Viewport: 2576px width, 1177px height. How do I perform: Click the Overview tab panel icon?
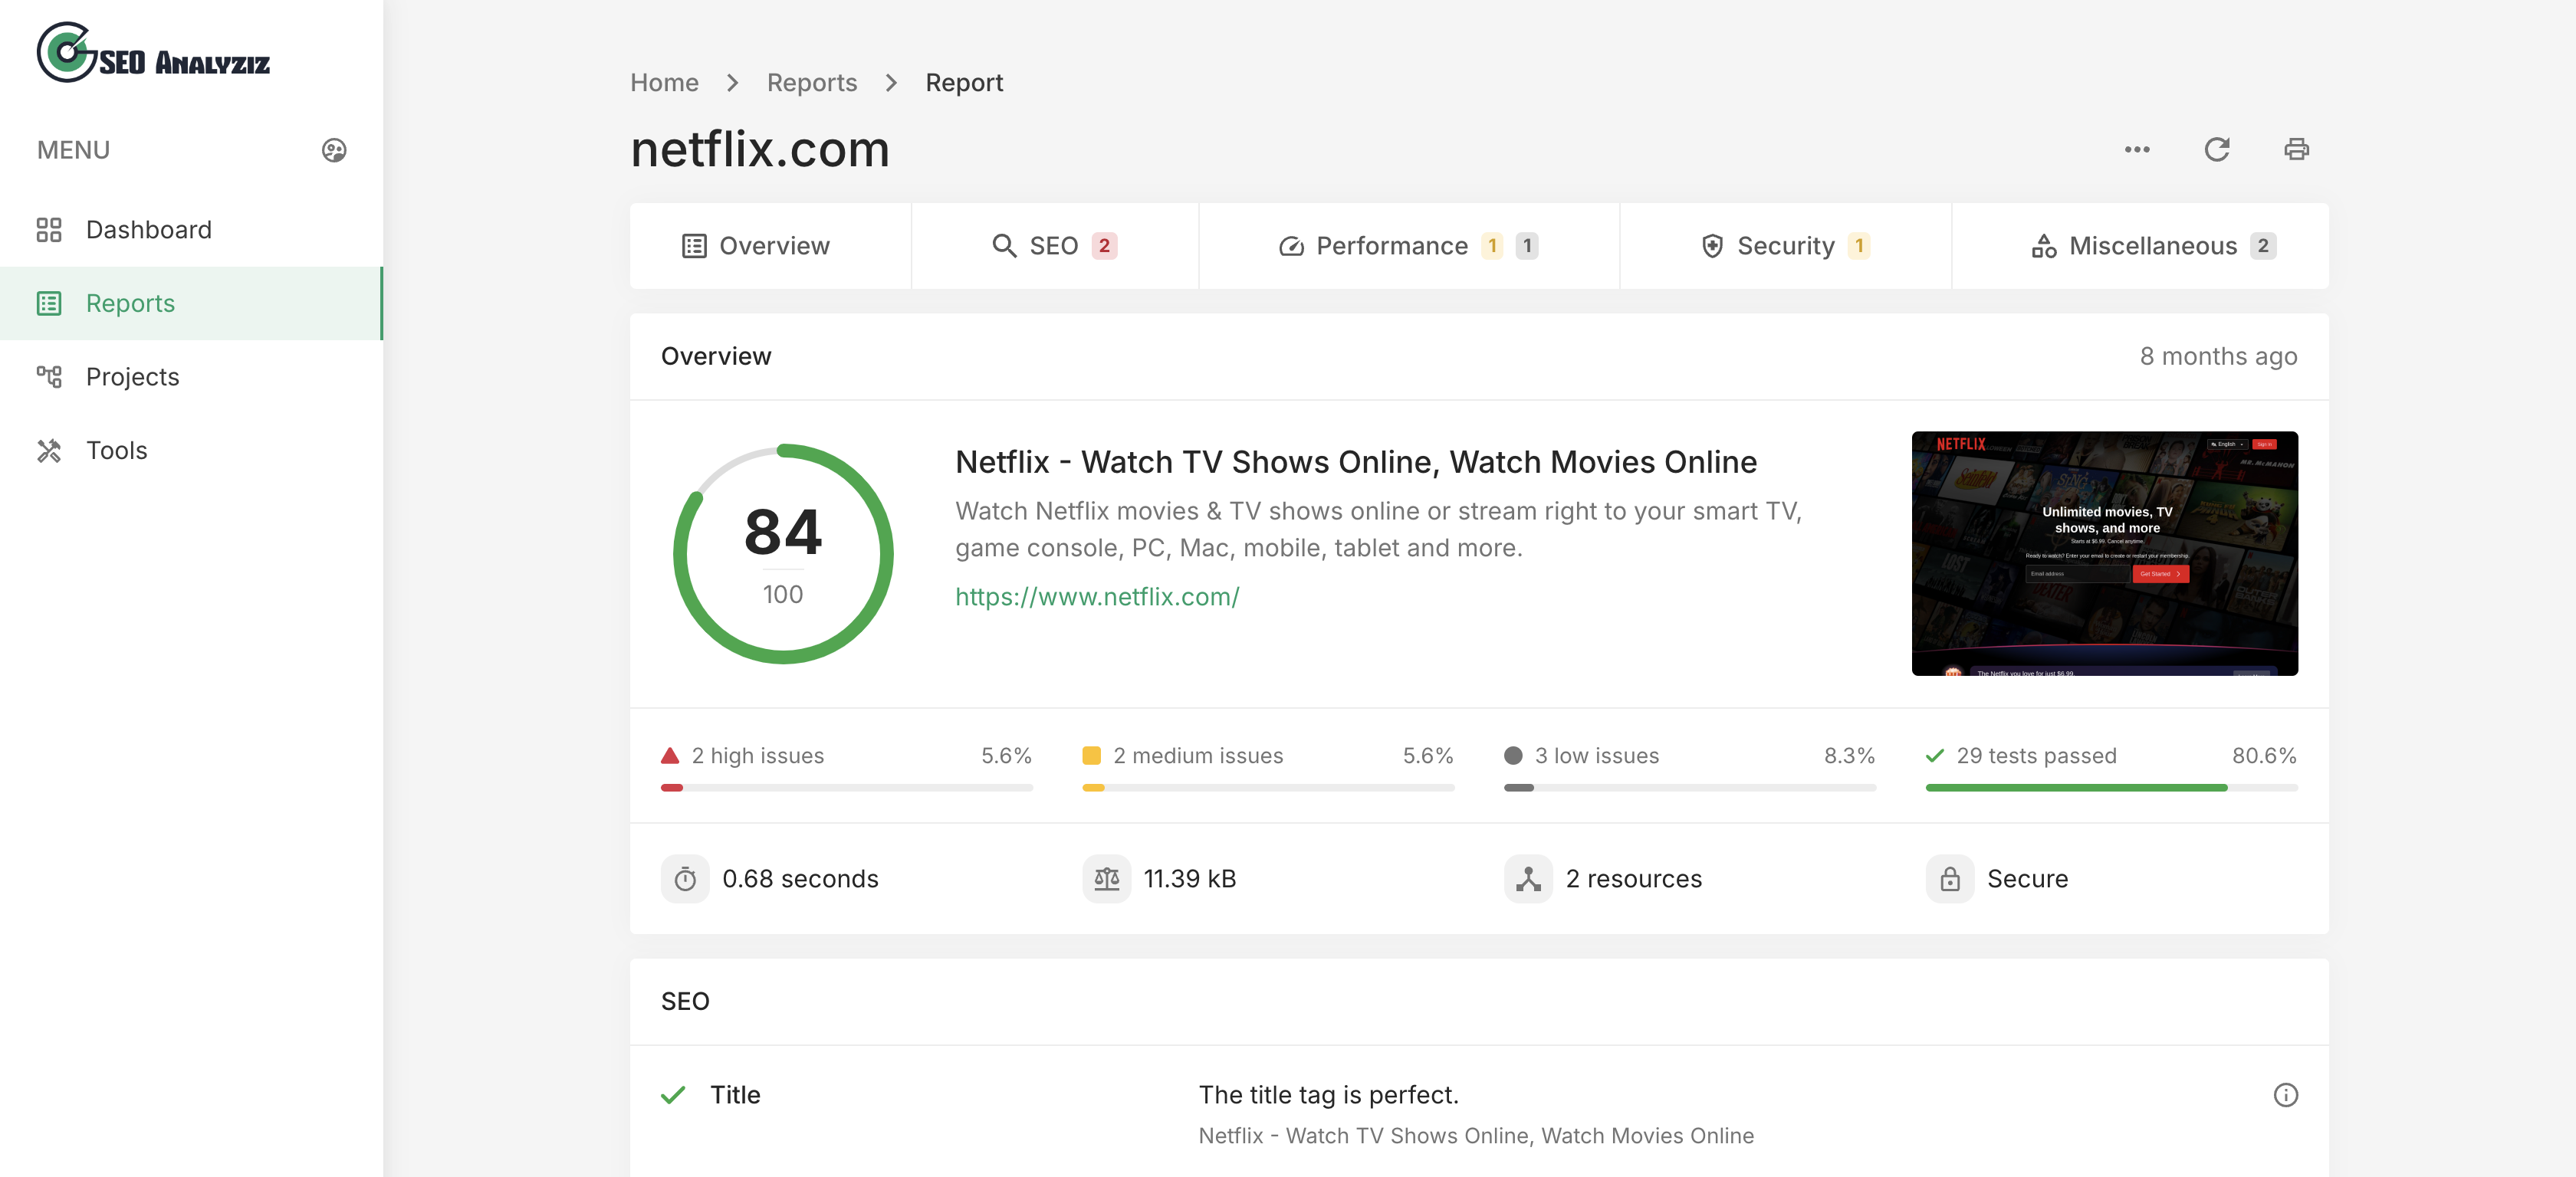point(695,244)
